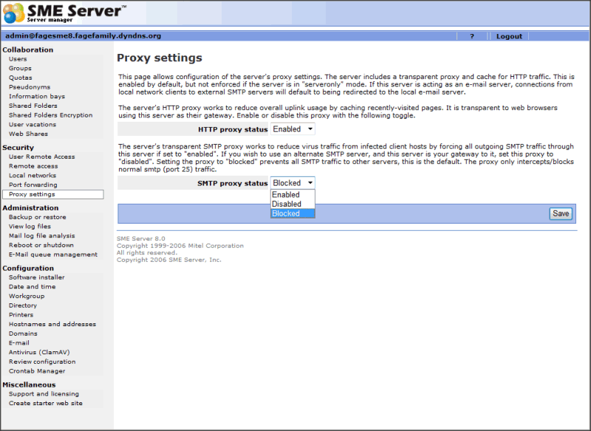Open the Users page
The image size is (591, 431).
click(18, 59)
